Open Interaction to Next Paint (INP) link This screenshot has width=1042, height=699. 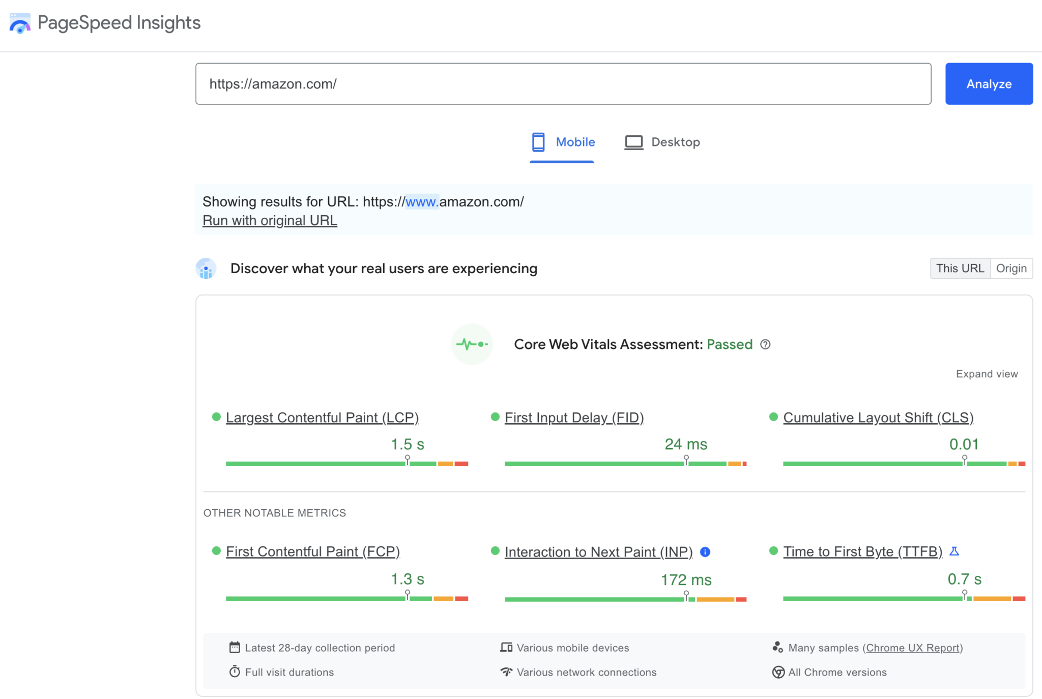pos(598,552)
